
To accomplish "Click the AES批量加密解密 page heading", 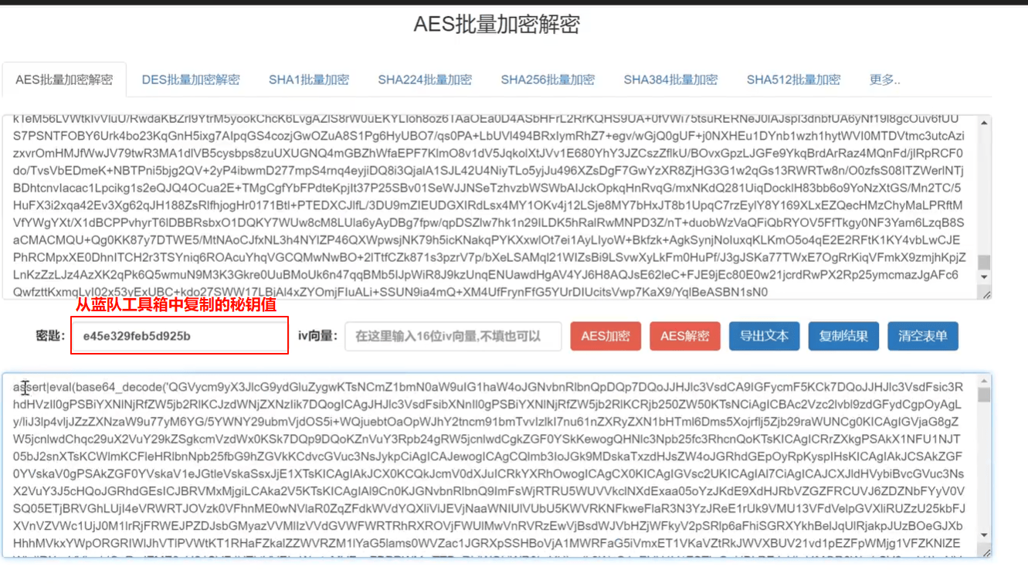I will [497, 25].
